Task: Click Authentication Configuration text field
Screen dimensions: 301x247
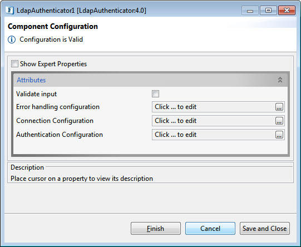Action: [x=214, y=135]
